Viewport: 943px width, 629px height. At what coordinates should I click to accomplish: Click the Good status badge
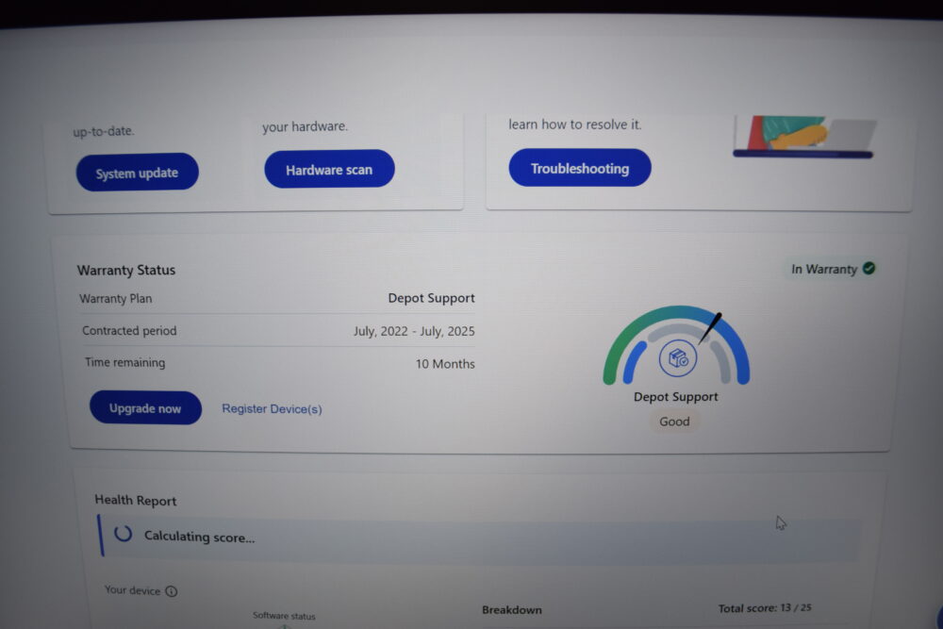coord(674,422)
